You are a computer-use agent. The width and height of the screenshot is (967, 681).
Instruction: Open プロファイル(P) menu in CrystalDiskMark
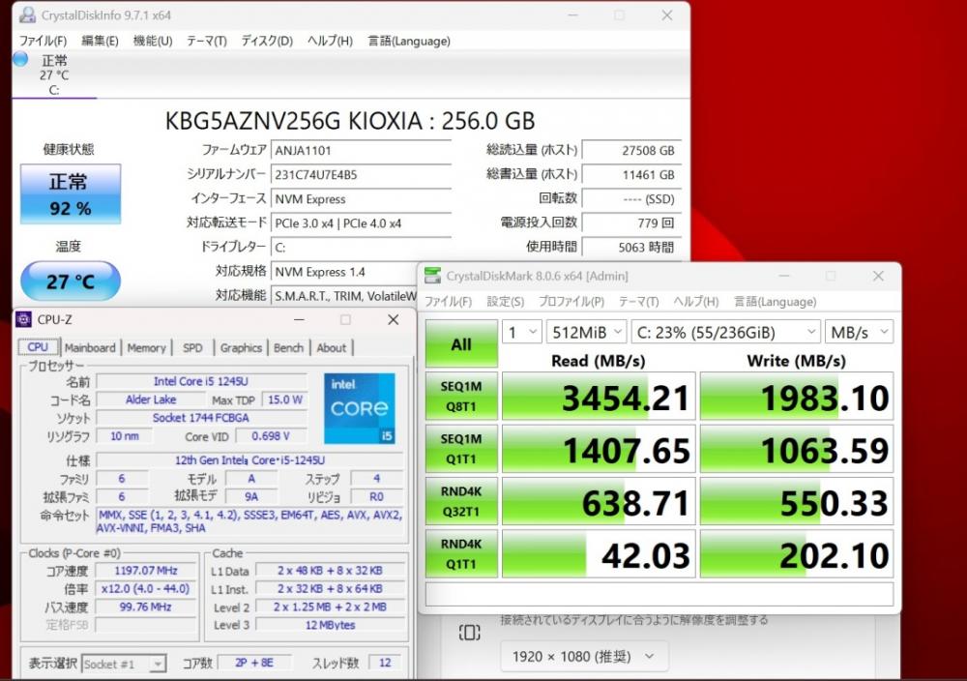(x=571, y=302)
